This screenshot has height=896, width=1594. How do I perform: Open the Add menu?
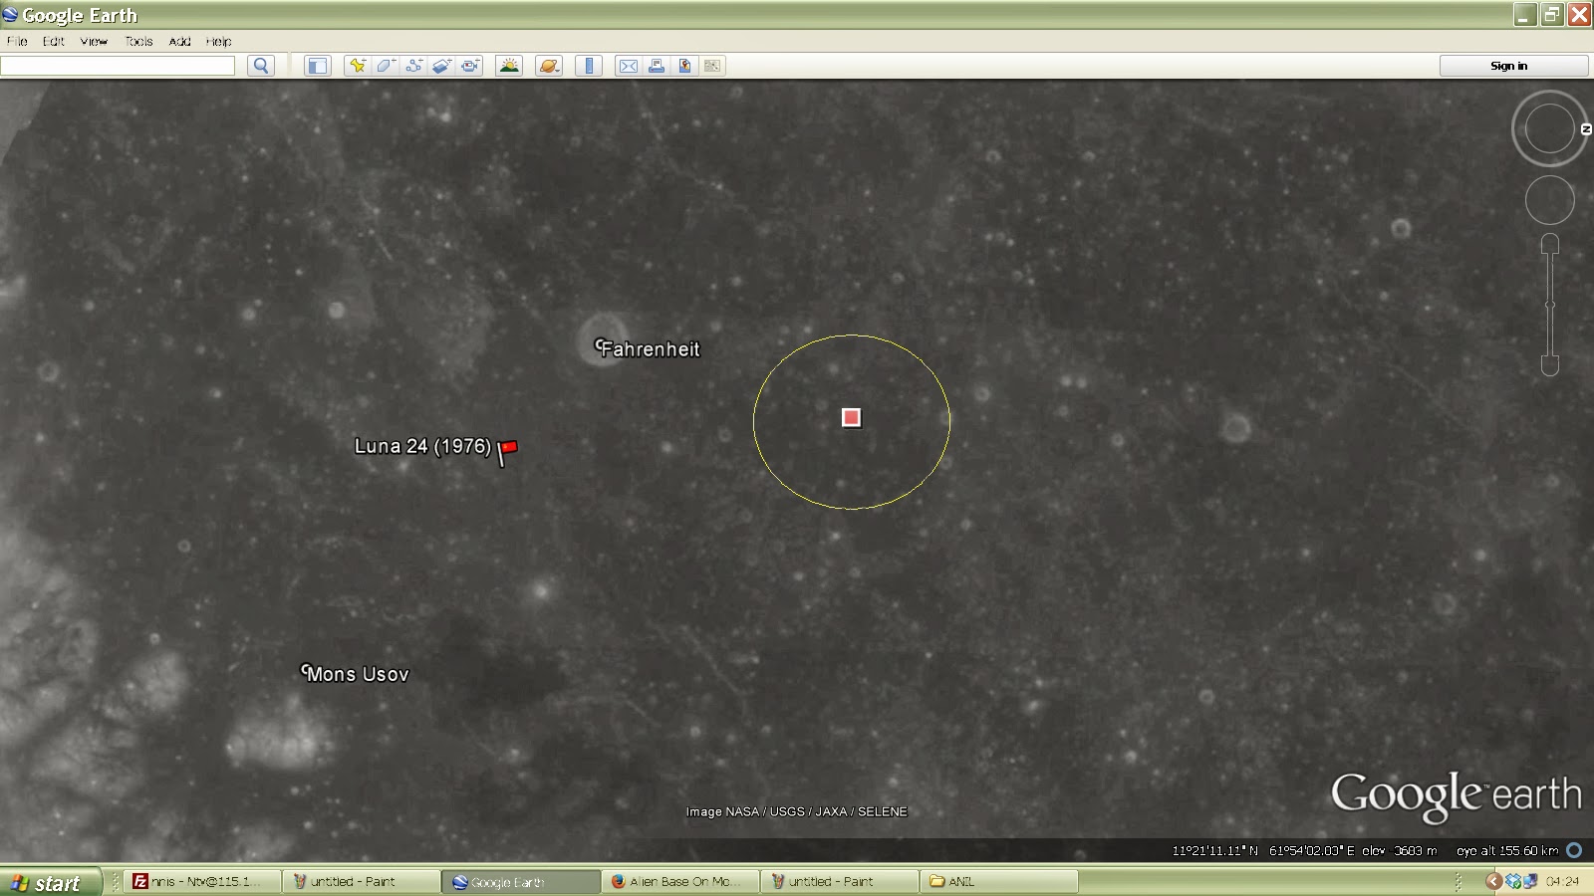point(179,41)
